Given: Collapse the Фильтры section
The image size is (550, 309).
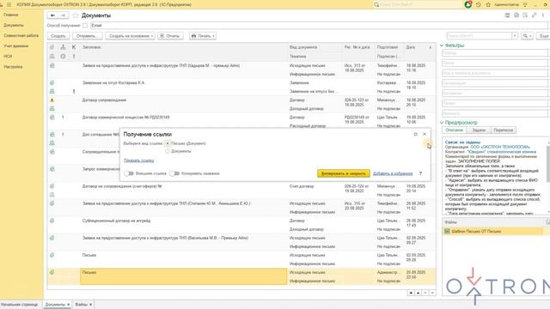Looking at the screenshot, I should [x=442, y=45].
